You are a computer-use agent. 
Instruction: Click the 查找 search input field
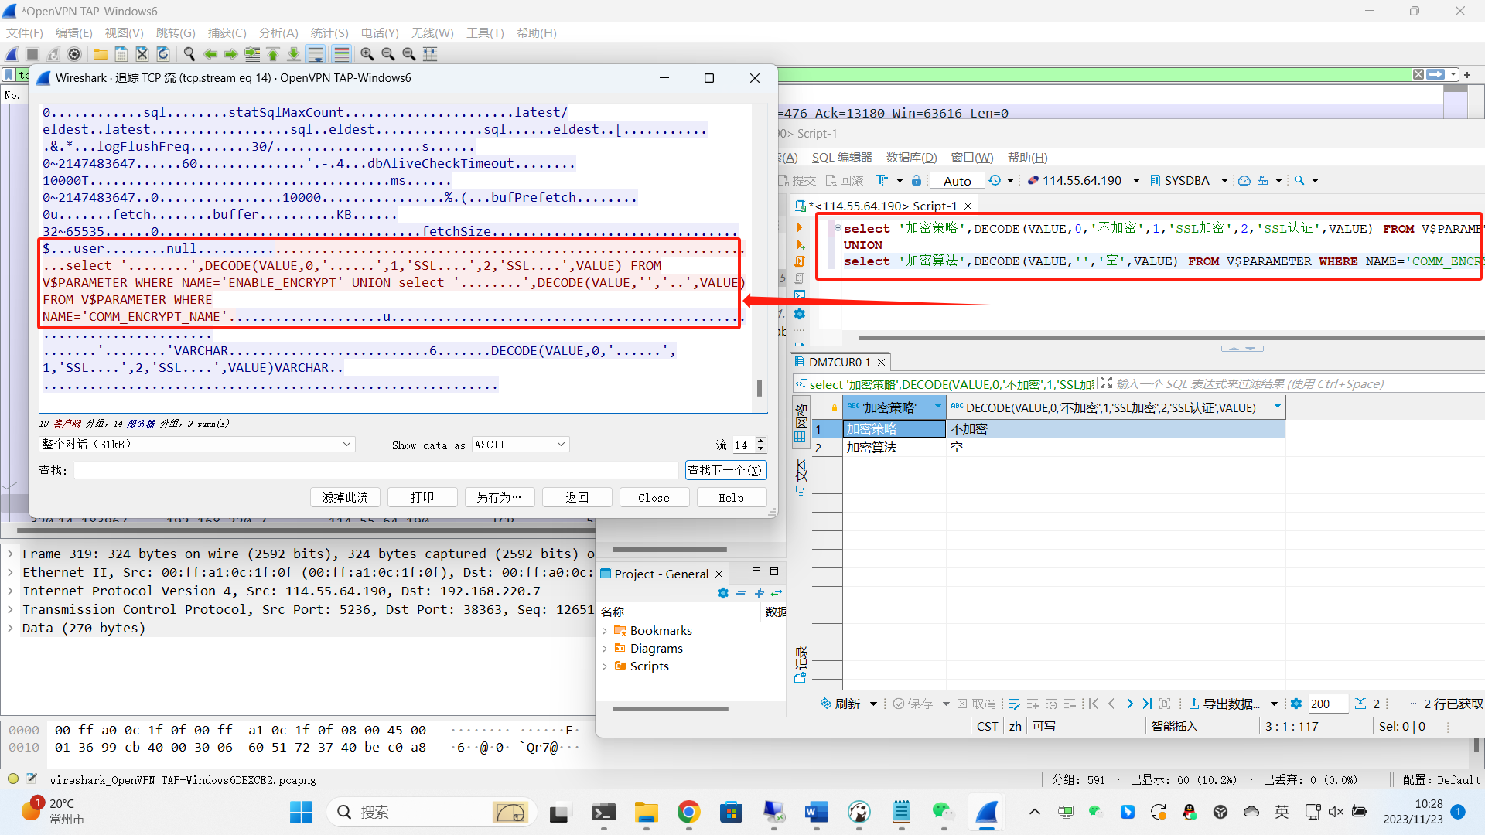376,470
